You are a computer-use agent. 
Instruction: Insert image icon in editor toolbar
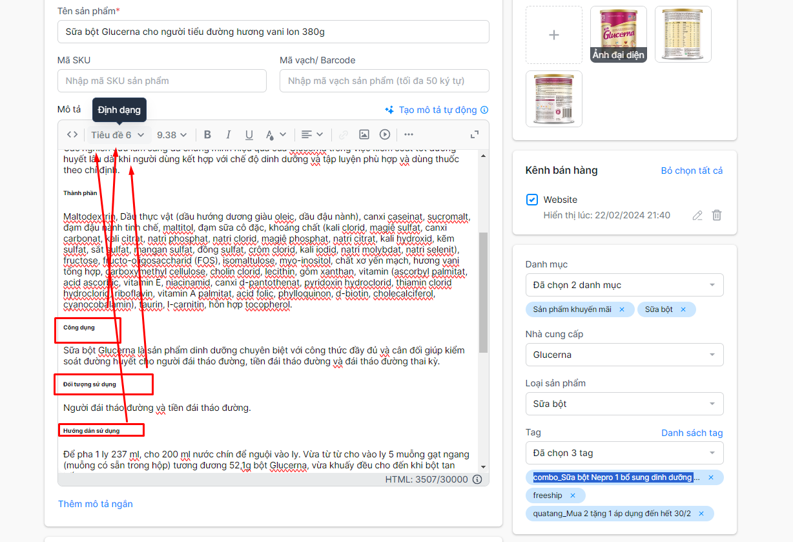(x=364, y=134)
